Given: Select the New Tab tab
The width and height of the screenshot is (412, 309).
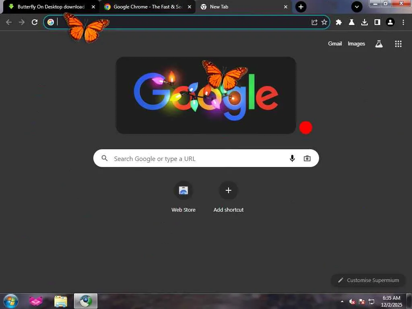Looking at the screenshot, I should pyautogui.click(x=243, y=7).
